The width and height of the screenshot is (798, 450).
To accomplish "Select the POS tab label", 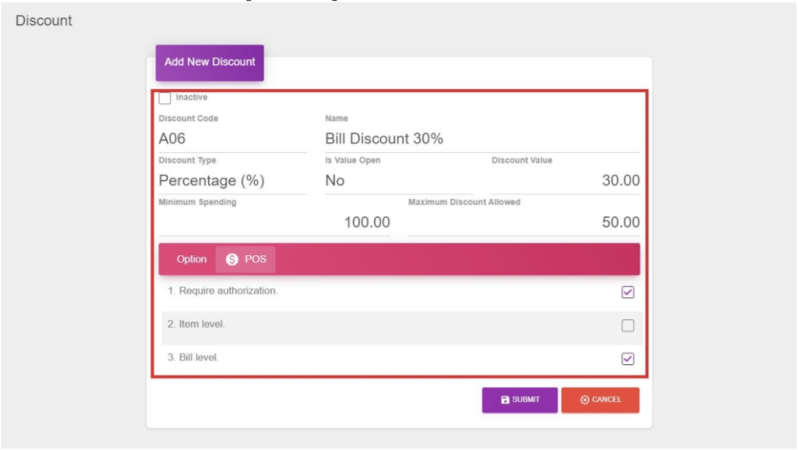I will [x=256, y=260].
